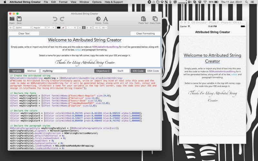The height and width of the screenshot is (161, 258).
Task: Open the list style dropdown
Action: click(104, 28)
